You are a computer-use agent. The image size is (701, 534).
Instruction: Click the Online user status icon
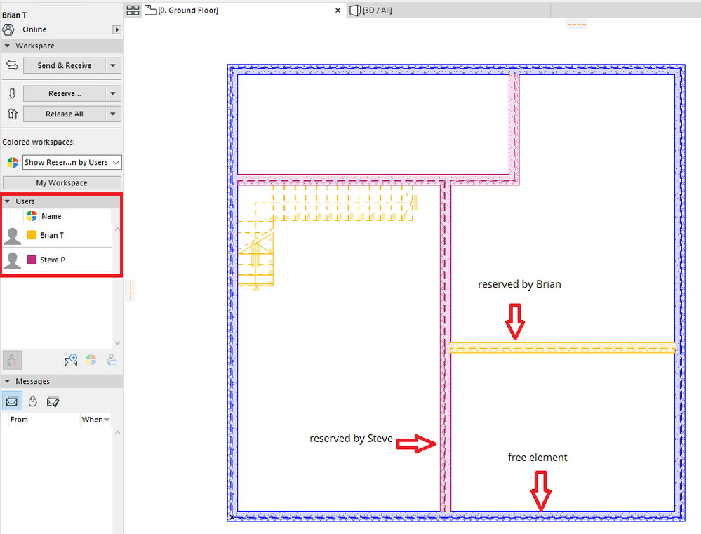pos(8,29)
